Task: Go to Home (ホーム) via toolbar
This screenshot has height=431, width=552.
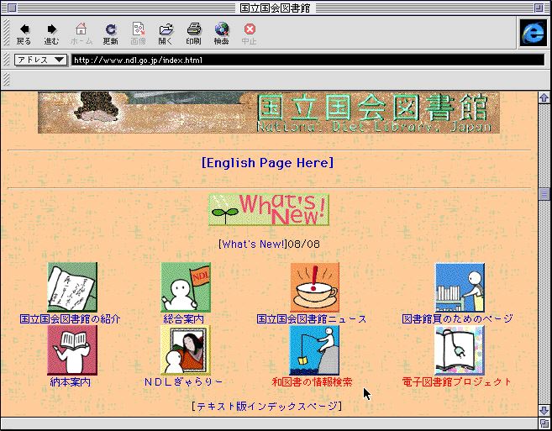Action: (81, 34)
